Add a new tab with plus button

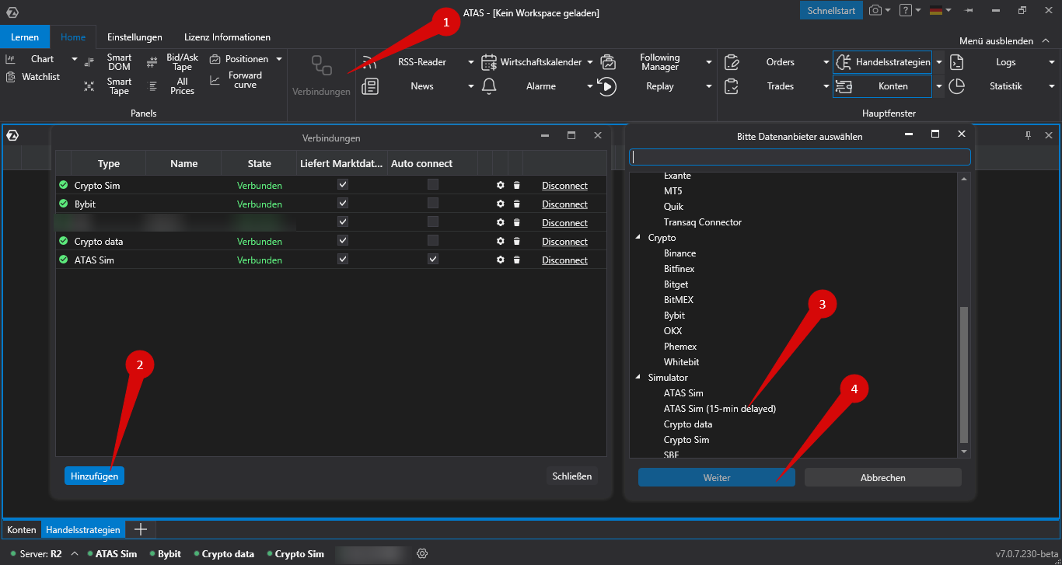point(141,530)
